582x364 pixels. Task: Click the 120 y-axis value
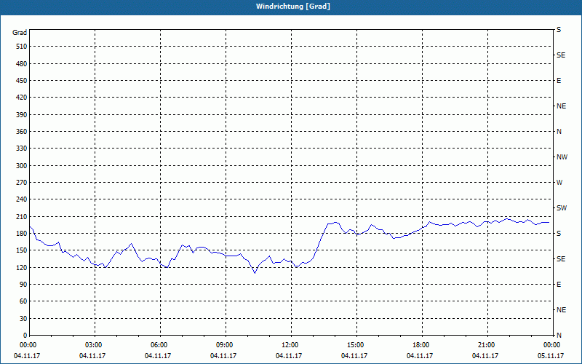click(x=22, y=267)
